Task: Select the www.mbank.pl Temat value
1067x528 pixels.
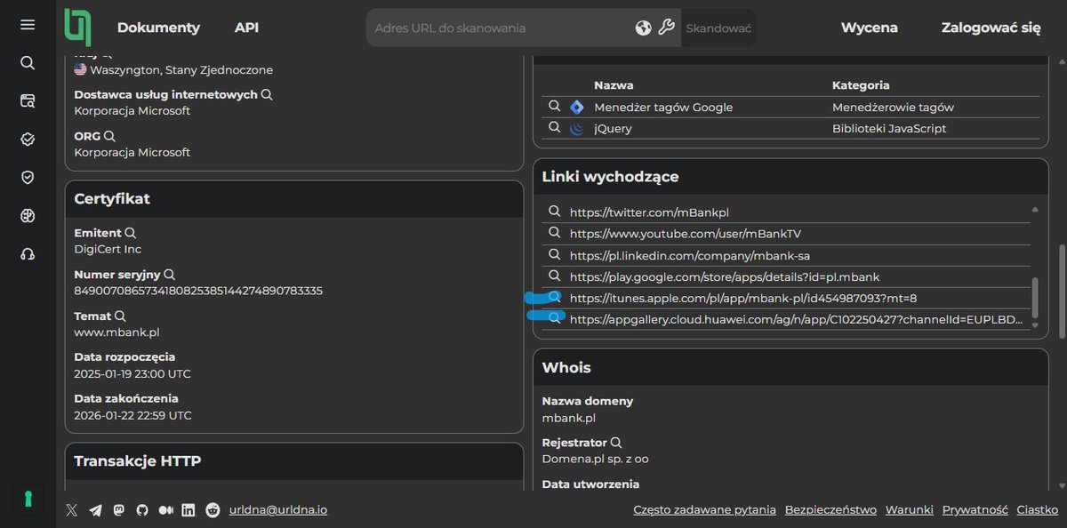Action: click(x=116, y=332)
